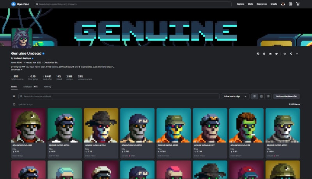The height and width of the screenshot is (179, 312).
Task: Click the 6115 total volume stat
Action: 17,77
